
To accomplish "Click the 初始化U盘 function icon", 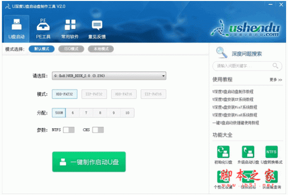I will point(223,152).
